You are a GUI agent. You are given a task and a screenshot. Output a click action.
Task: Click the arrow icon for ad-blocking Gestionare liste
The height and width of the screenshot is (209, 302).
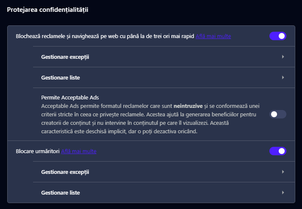283,77
